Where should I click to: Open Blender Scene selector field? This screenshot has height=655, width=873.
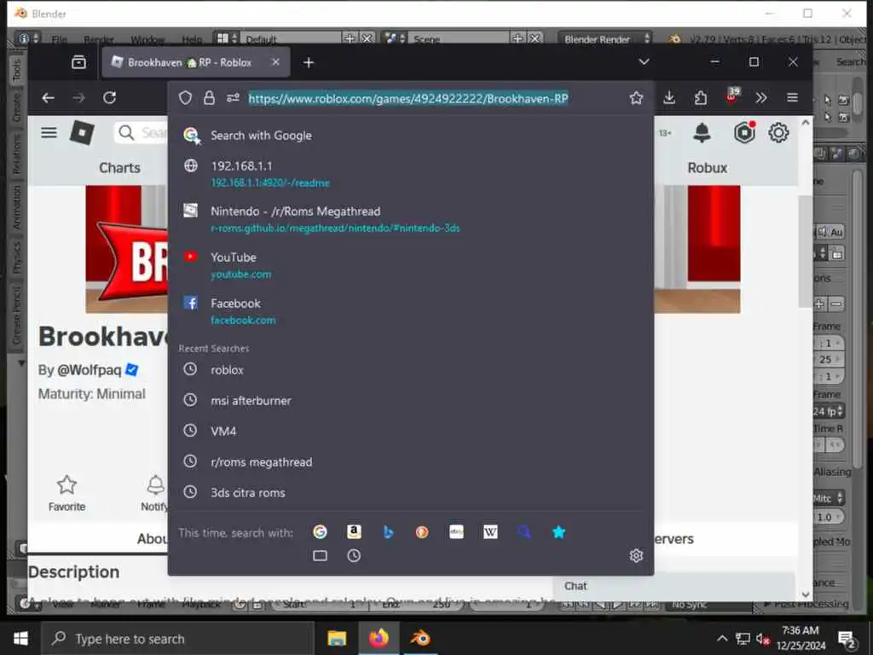[460, 39]
